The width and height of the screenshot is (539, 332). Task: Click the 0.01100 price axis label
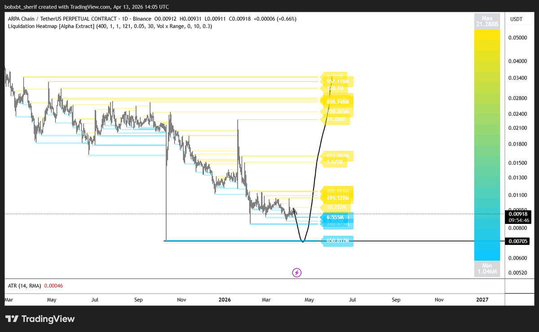click(x=517, y=195)
